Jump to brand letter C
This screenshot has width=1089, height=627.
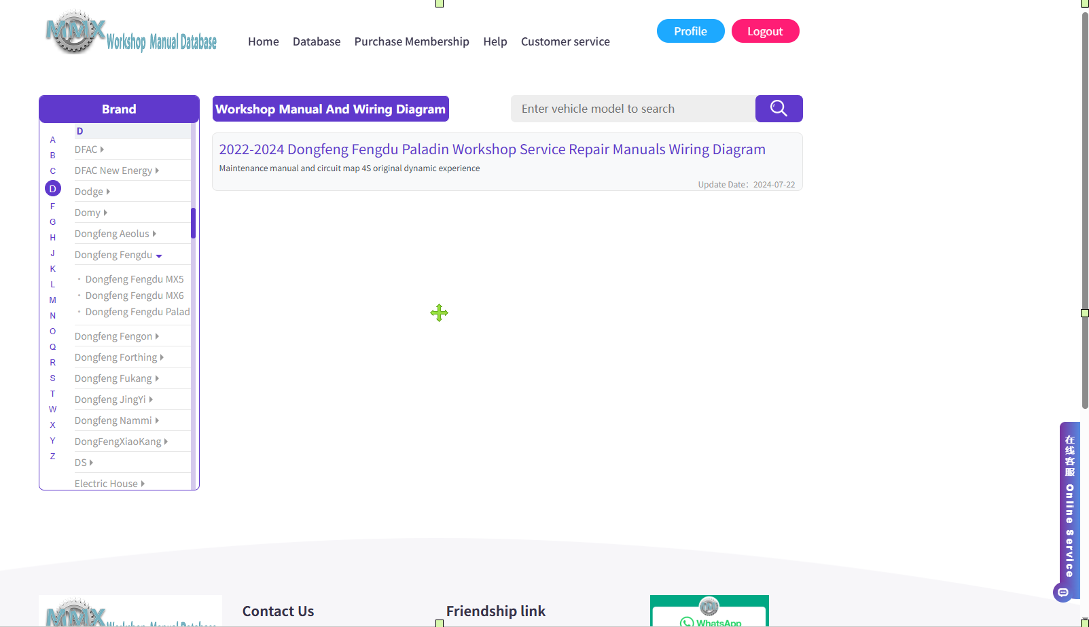53,171
